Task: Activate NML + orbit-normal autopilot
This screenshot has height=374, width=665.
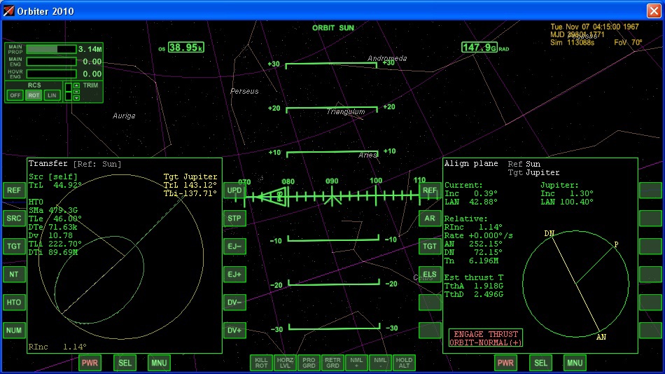Action: [x=356, y=363]
